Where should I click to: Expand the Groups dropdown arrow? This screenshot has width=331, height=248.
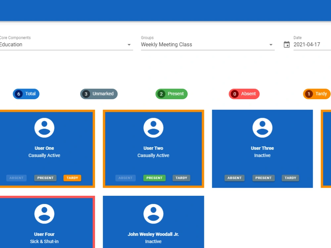[271, 44]
